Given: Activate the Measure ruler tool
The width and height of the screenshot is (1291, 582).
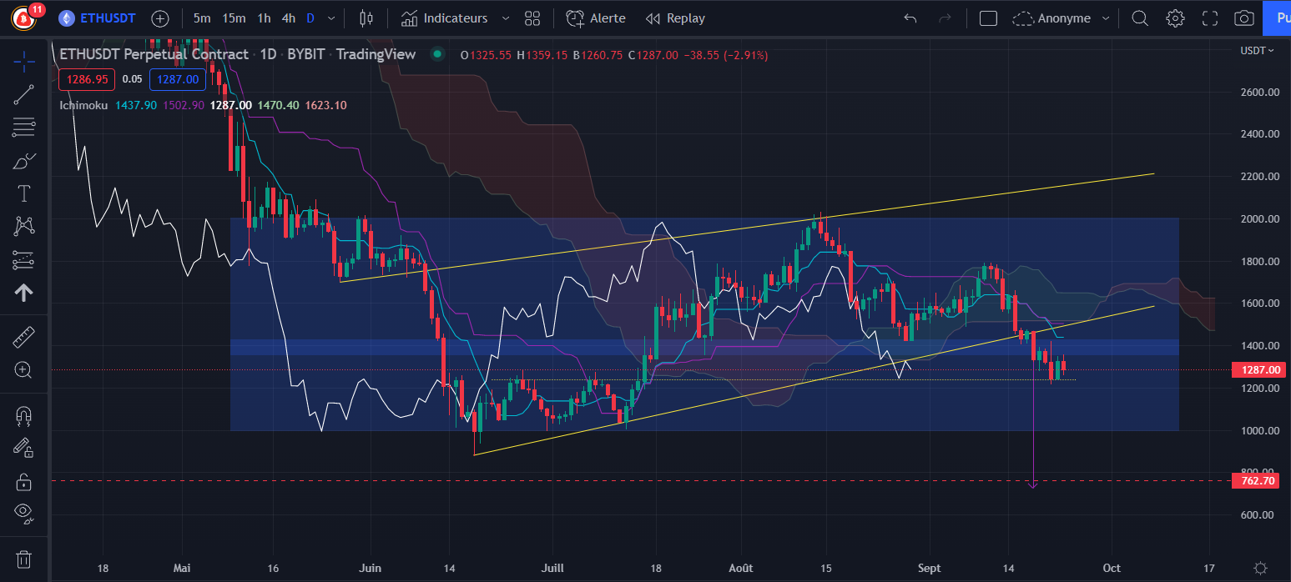Looking at the screenshot, I should 23,335.
